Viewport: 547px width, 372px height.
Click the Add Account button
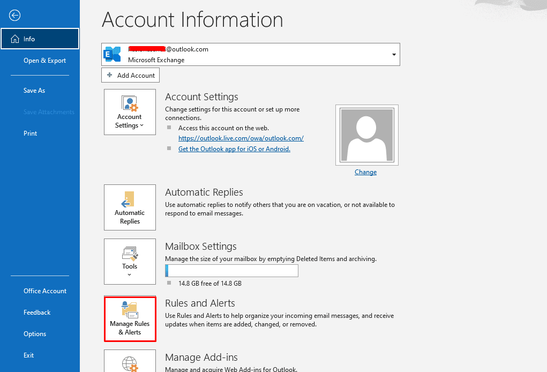(131, 76)
